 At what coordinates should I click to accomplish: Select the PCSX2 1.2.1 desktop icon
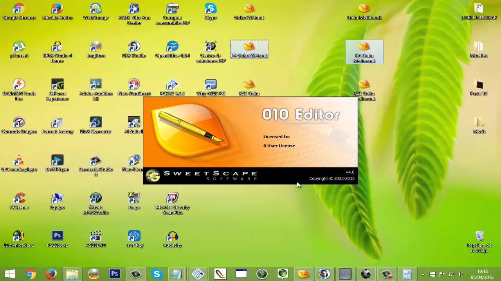172,87
